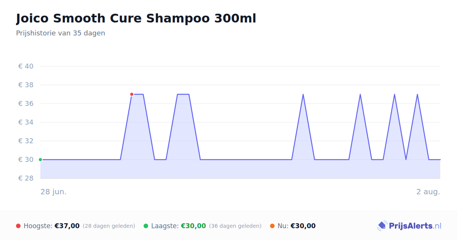Image resolution: width=457 pixels, height=240 pixels.
Task: Click the Prijshistorie van 35 dagen subtitle
Action: point(61,33)
